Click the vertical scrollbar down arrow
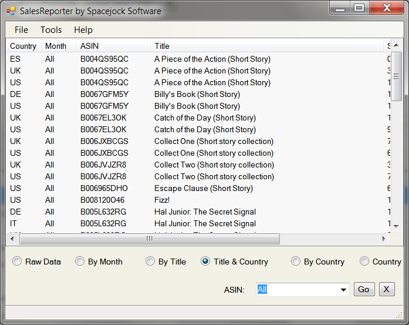 (397, 226)
